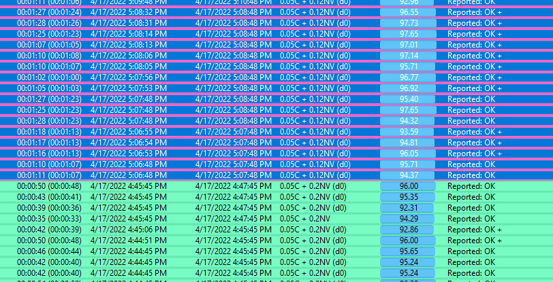Viewport: 553px width, 282px height.
Task: Click the sent time 4/17/2022 5:08:14 PM
Action: (x=128, y=34)
